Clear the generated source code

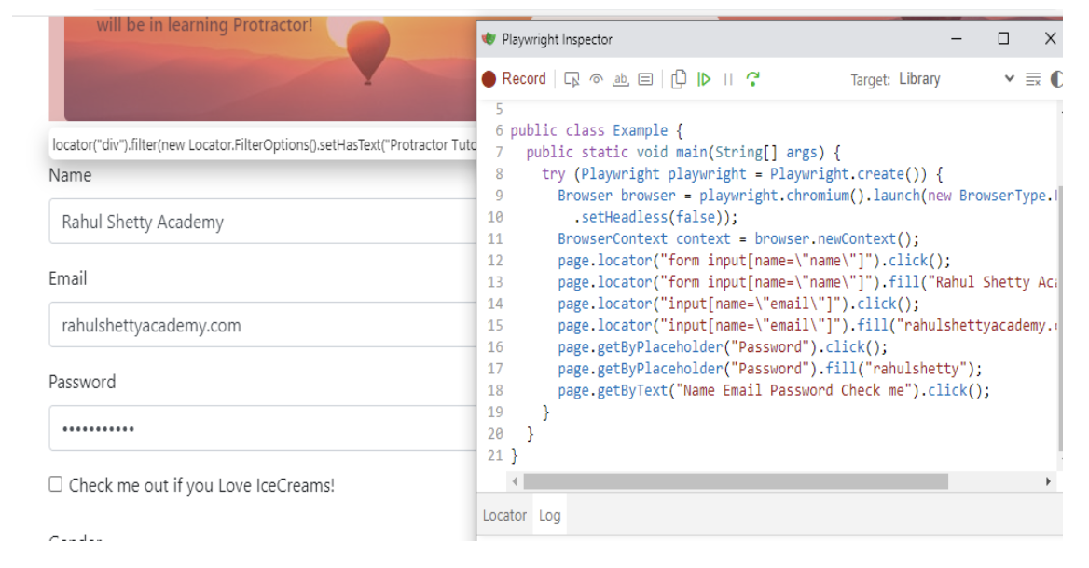pos(1033,79)
